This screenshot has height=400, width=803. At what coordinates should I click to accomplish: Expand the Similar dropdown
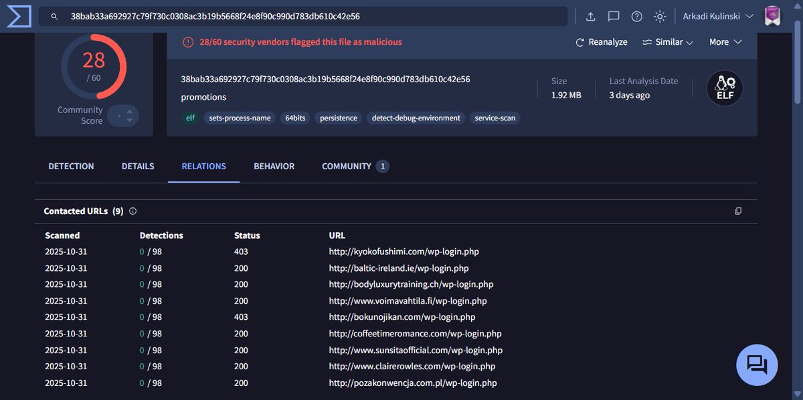click(668, 41)
